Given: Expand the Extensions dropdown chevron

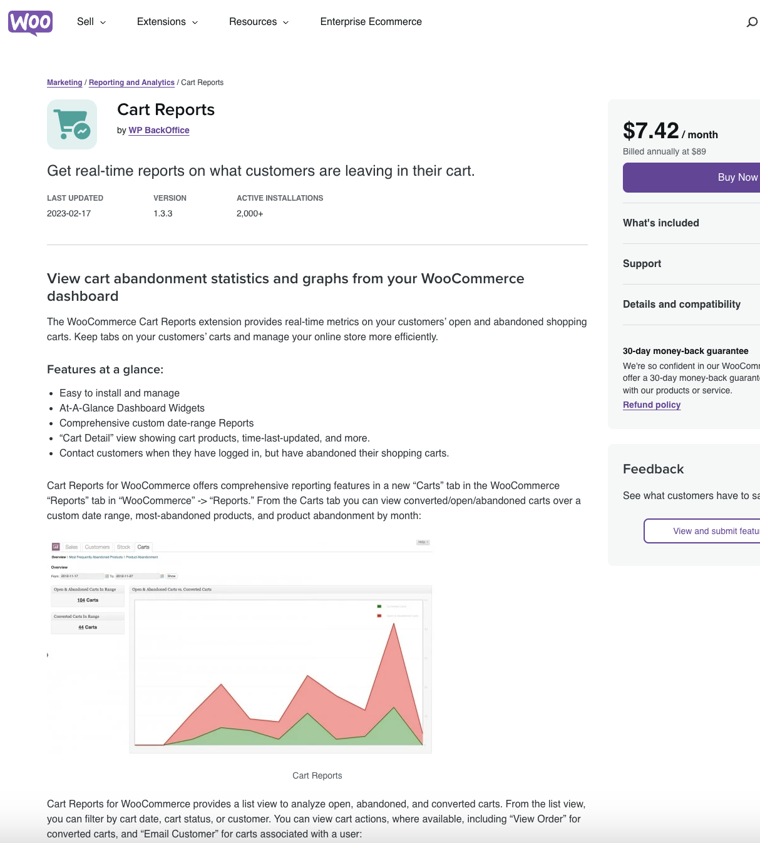Looking at the screenshot, I should click(x=193, y=23).
